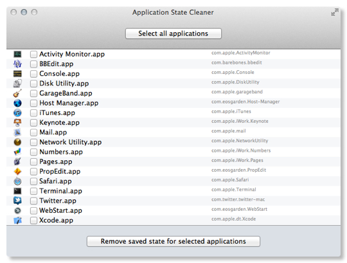Screen dimensions: 347x263
Task: Click the Xcode app icon
Action: (17, 221)
